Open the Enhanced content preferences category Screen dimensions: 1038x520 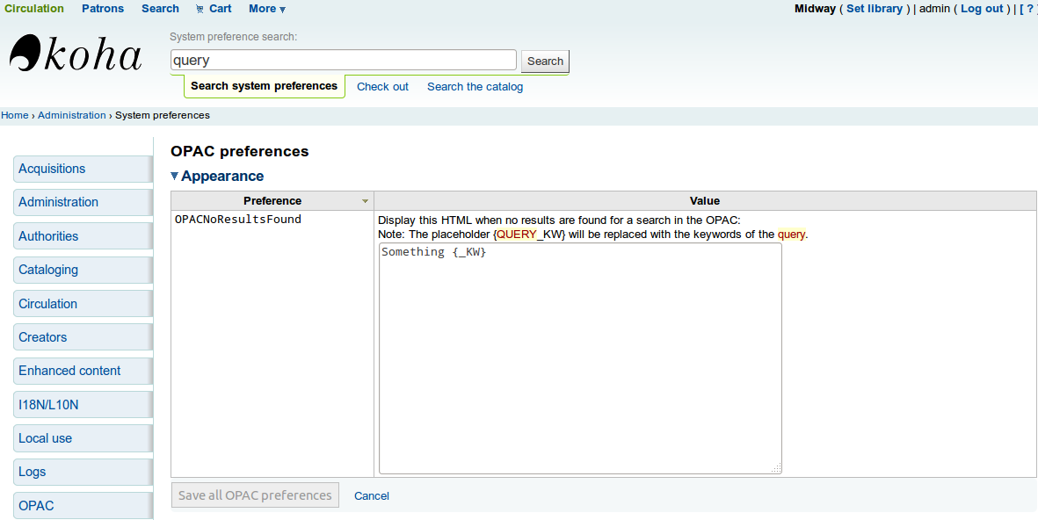(69, 371)
